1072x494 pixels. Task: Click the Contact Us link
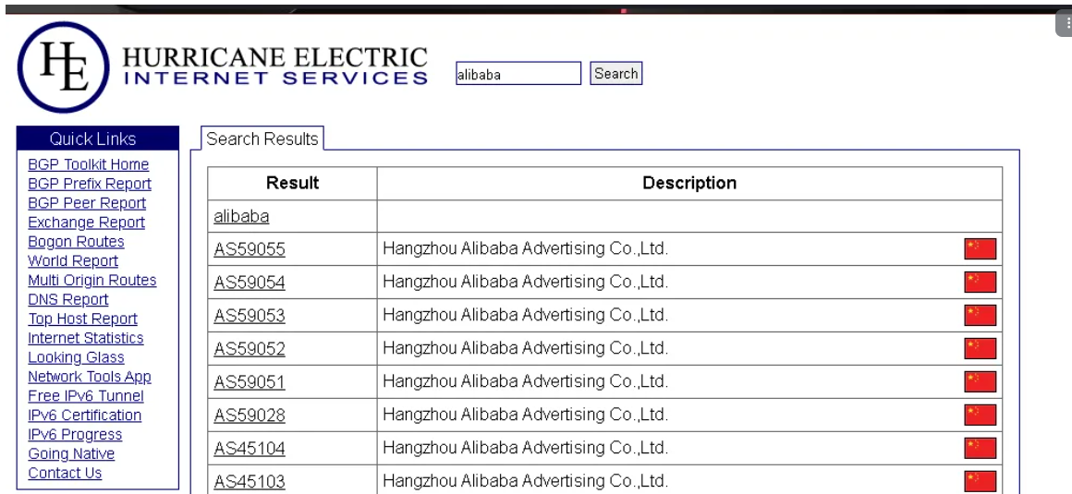pyautogui.click(x=65, y=473)
